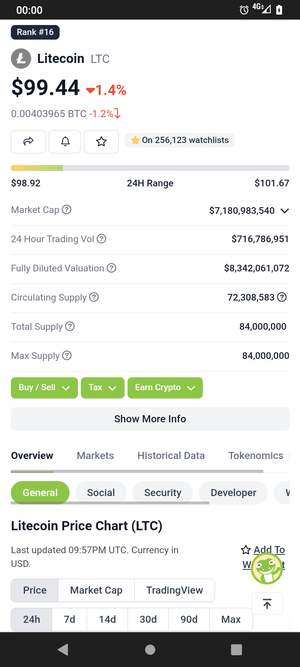Select the 7d chart range
The height and width of the screenshot is (667, 300).
pyautogui.click(x=70, y=619)
